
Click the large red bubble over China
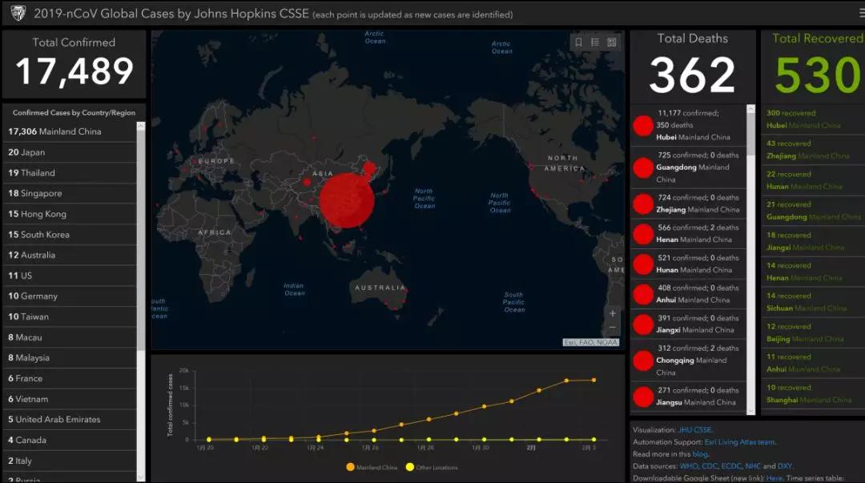tap(347, 199)
